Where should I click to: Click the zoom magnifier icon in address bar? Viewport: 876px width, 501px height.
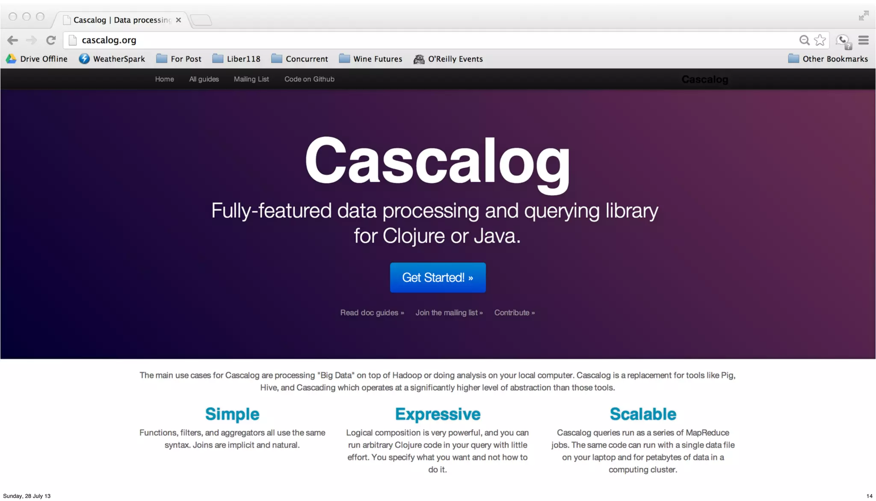click(x=804, y=40)
